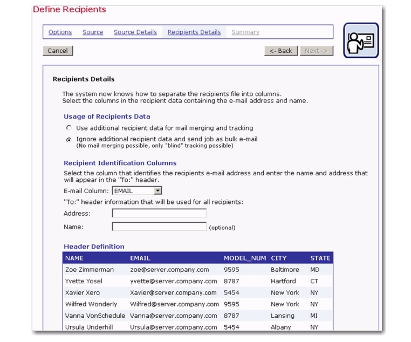
Task: Click the Recipient Identification Columns heading
Action: click(x=120, y=163)
